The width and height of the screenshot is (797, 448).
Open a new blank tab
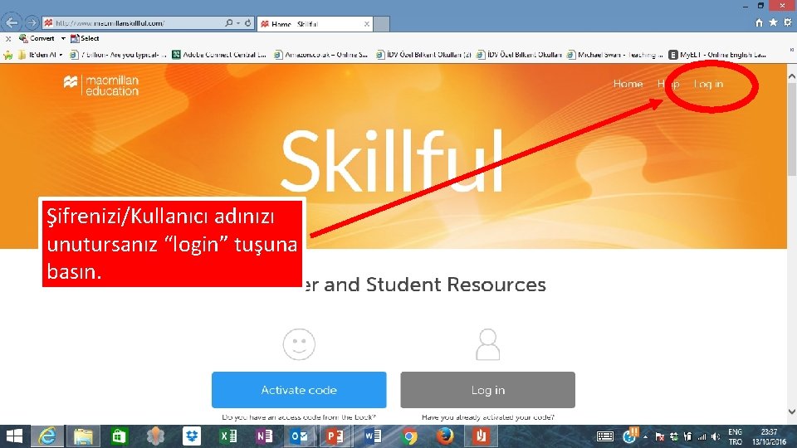point(382,24)
